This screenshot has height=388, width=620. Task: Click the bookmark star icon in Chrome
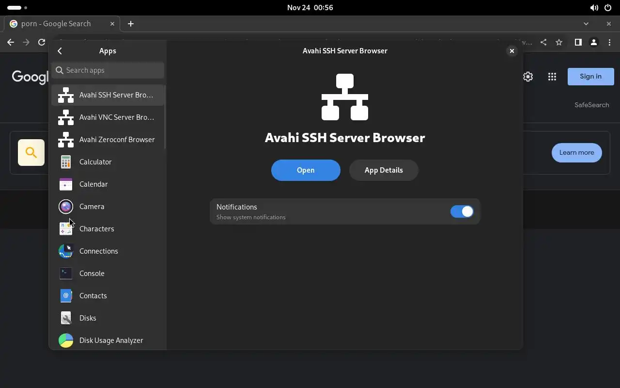pos(559,42)
